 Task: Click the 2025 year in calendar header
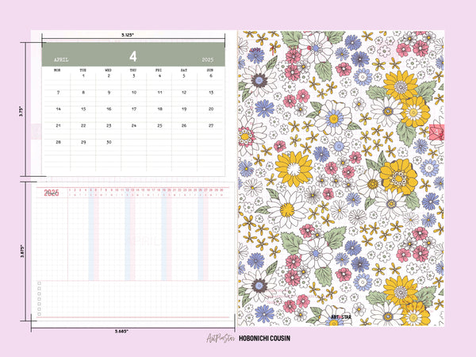(x=208, y=59)
